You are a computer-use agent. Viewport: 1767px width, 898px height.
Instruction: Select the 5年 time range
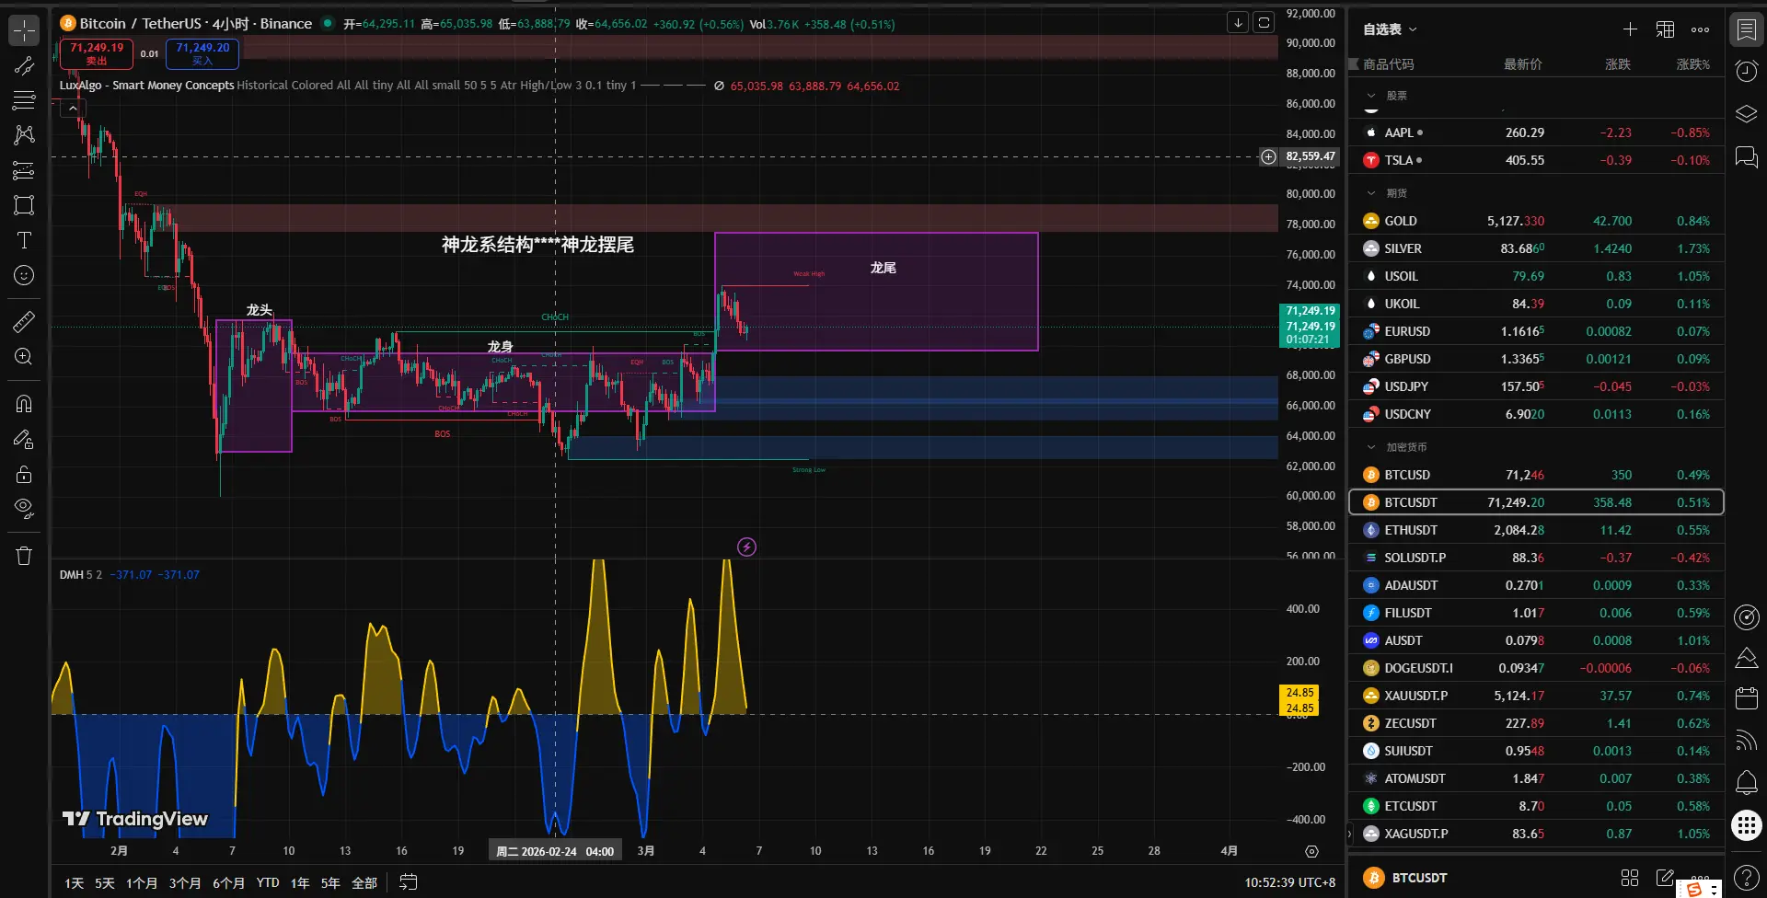[x=330, y=883]
